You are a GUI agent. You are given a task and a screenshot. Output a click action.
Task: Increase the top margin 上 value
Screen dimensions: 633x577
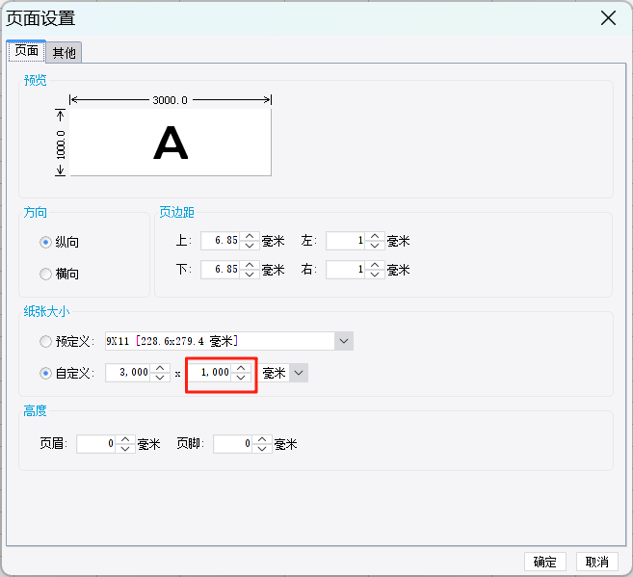[x=250, y=236]
